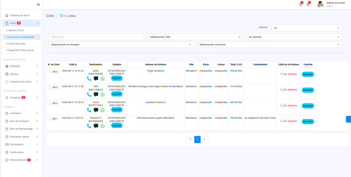Open the 'En Attente' status dropdown
The height and width of the screenshot is (177, 351).
click(x=294, y=37)
